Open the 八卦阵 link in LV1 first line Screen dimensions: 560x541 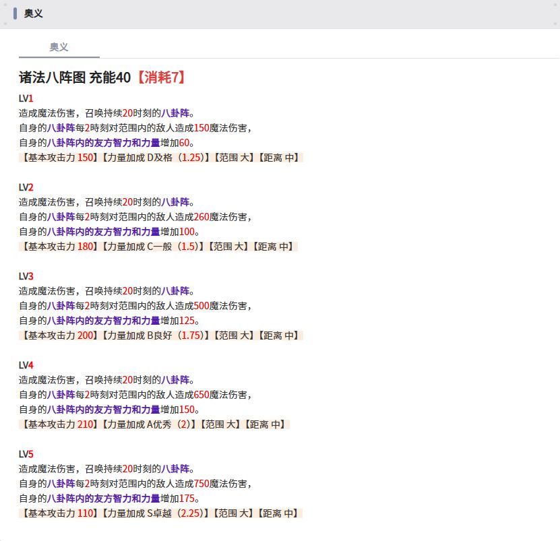(175, 113)
